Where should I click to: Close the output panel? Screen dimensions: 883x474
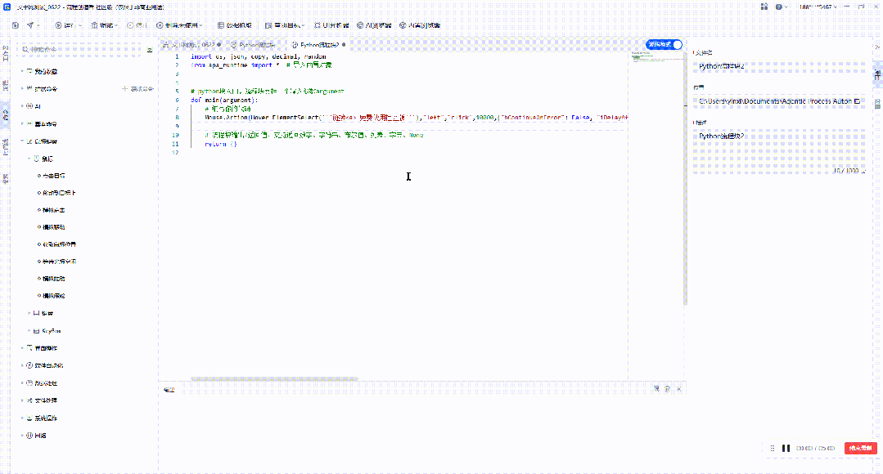(679, 389)
